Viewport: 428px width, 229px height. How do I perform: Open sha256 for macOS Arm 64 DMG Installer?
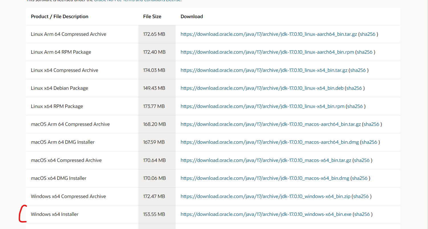pyautogui.click(x=370, y=142)
